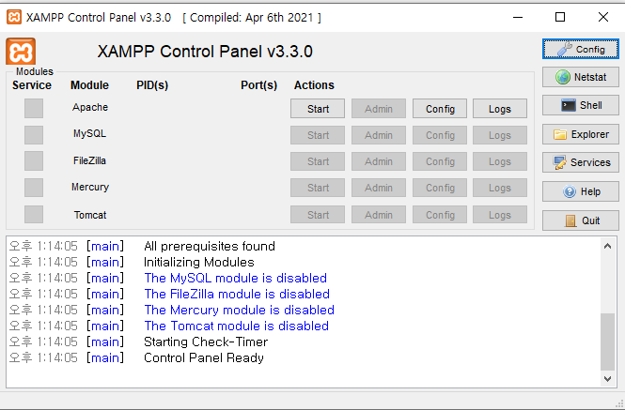This screenshot has height=410, width=625.
Task: Click the PID(s) column header
Action: [152, 85]
